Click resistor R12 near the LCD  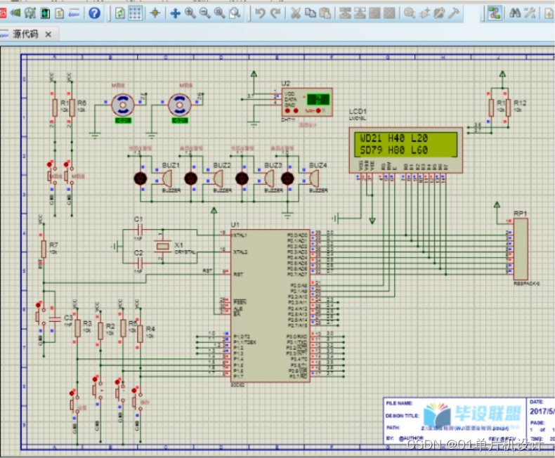[508, 107]
